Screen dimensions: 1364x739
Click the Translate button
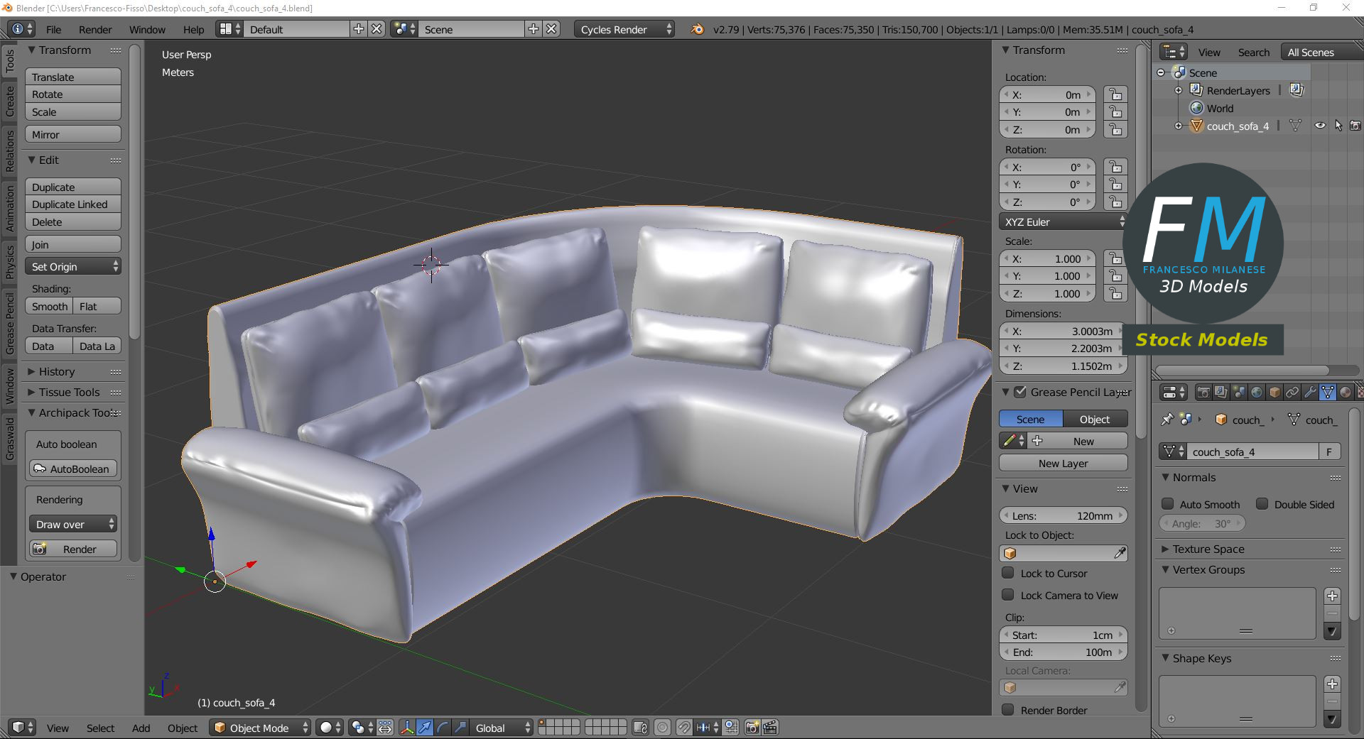[73, 77]
